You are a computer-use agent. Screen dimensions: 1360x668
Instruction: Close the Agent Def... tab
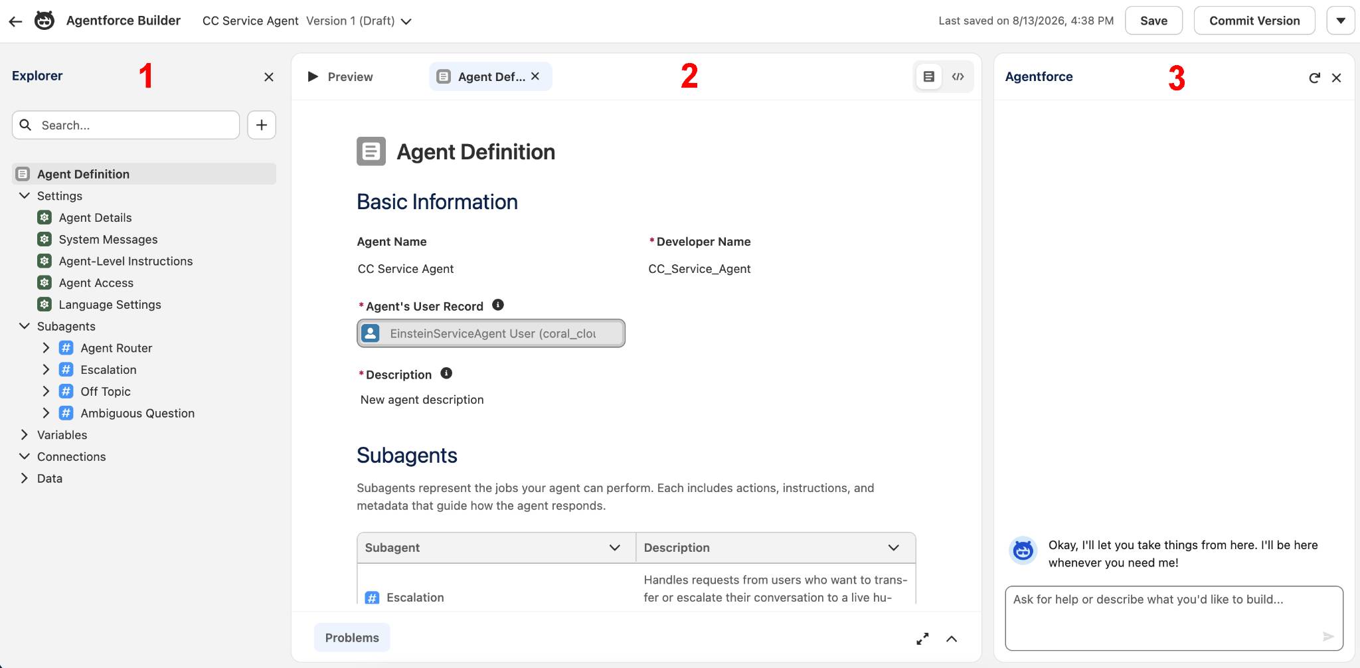click(x=535, y=76)
